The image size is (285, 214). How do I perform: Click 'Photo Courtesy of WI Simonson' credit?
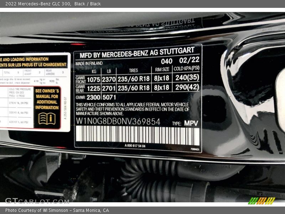37,210
